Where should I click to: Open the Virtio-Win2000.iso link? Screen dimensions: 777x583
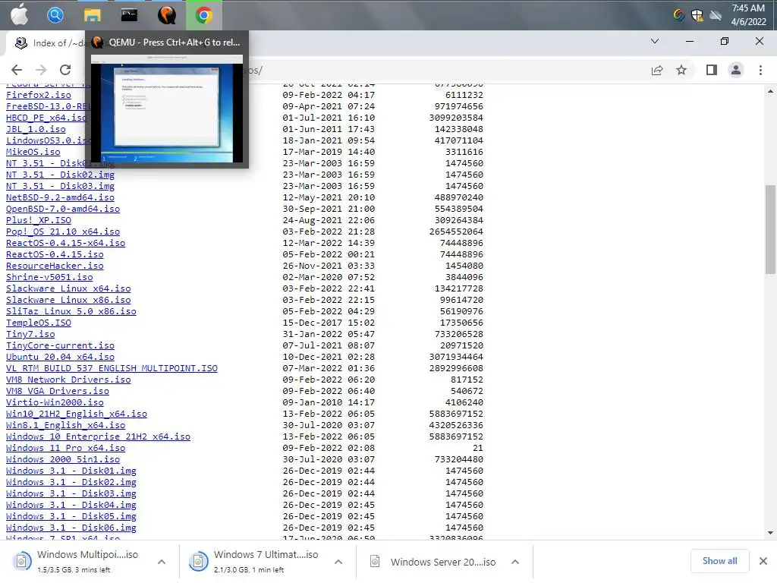pos(55,402)
